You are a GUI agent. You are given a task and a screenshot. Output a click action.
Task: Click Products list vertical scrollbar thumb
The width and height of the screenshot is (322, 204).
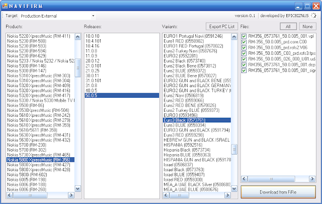click(77, 68)
